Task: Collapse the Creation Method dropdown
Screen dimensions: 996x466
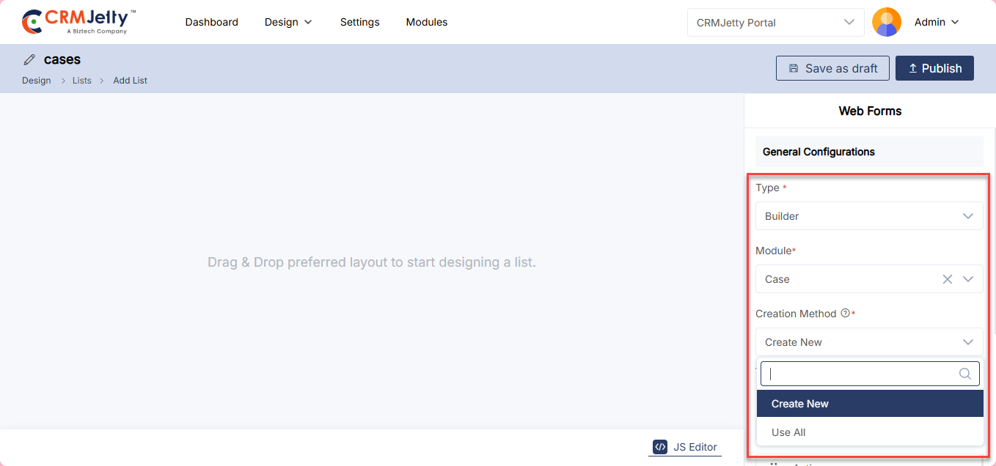Action: pyautogui.click(x=968, y=342)
